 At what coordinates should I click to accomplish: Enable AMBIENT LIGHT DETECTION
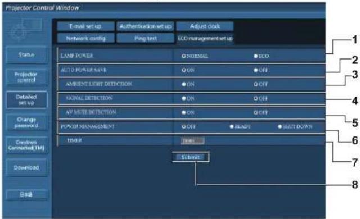[184, 84]
